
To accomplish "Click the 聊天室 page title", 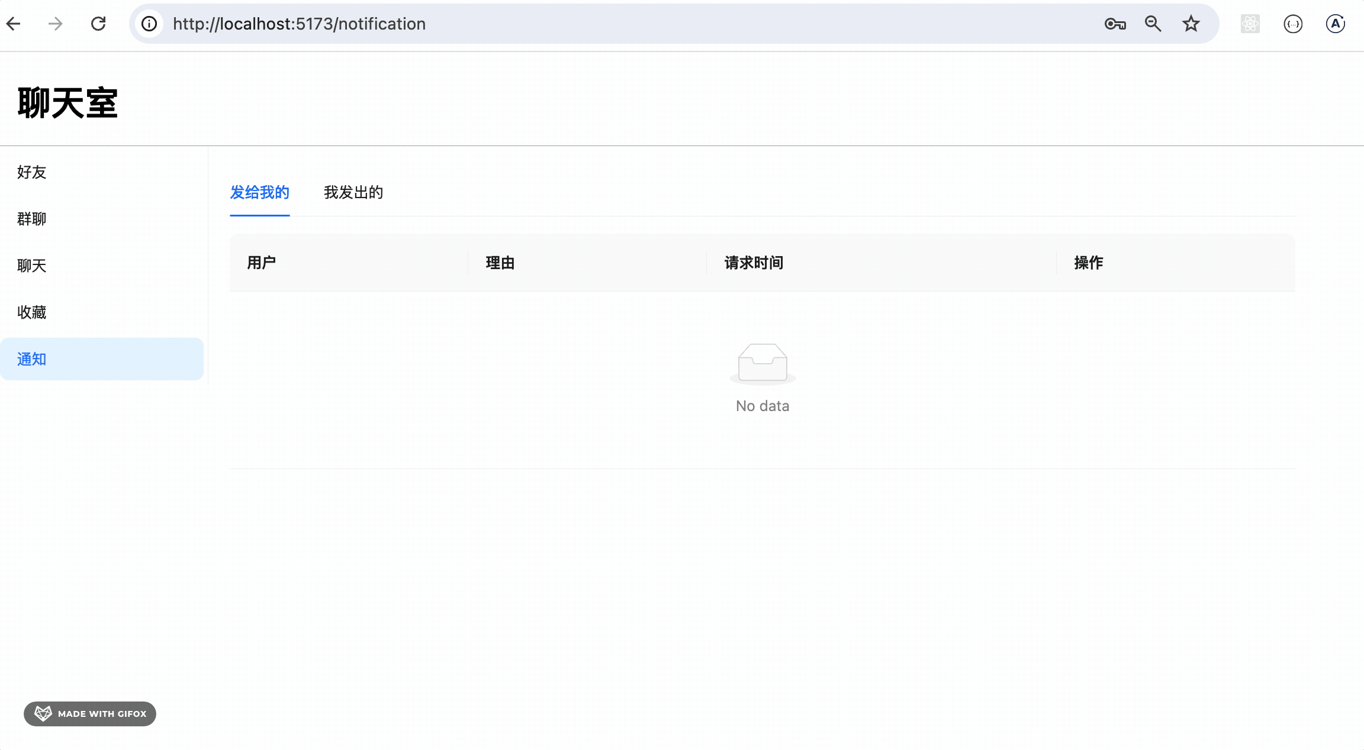I will [x=67, y=103].
